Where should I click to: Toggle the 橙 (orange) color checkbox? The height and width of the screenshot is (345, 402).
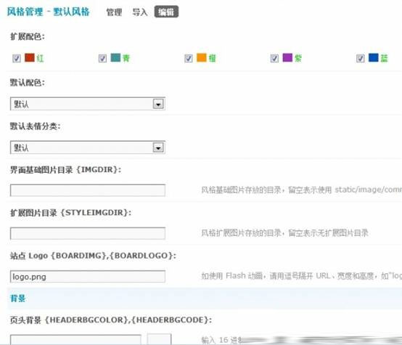click(189, 58)
